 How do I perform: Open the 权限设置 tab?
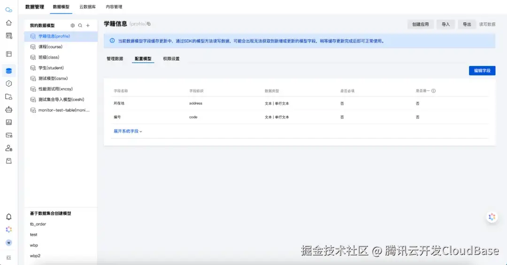click(x=171, y=59)
